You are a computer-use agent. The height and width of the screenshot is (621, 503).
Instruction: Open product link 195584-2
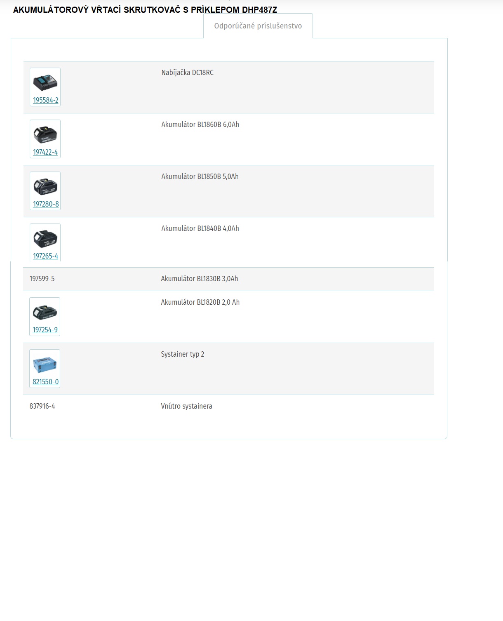click(46, 100)
